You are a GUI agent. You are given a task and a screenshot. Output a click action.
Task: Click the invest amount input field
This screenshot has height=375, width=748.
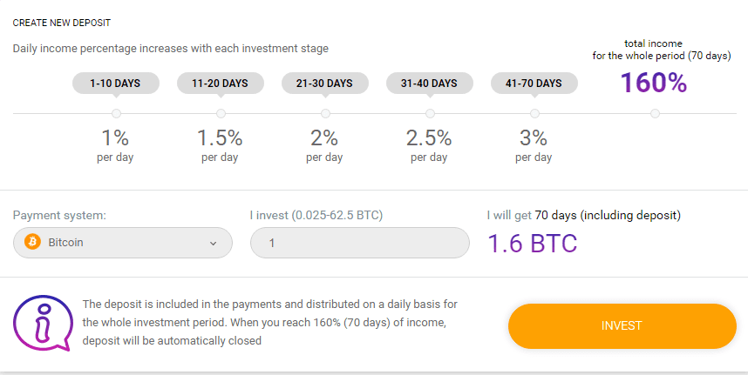point(358,243)
